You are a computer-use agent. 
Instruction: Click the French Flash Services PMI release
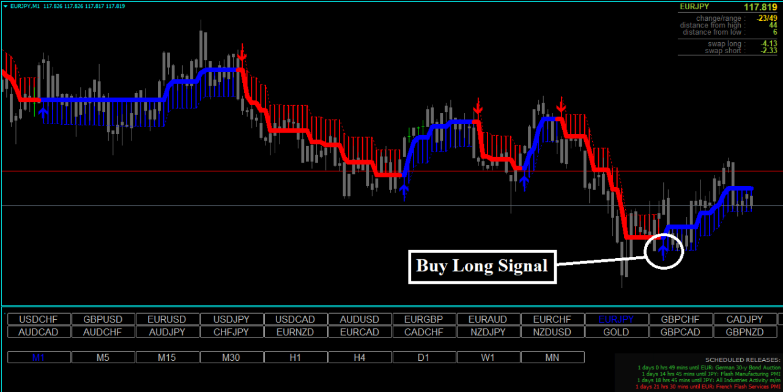(x=709, y=387)
